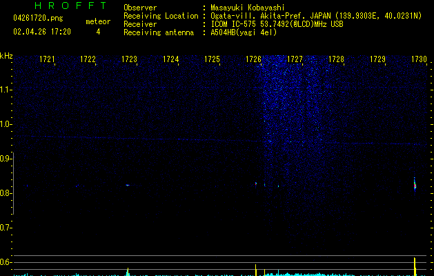Click the 1722 time marker

(88, 59)
